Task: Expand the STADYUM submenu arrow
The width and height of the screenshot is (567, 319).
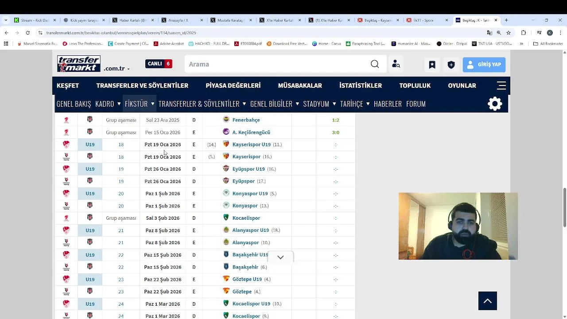Action: (334, 104)
